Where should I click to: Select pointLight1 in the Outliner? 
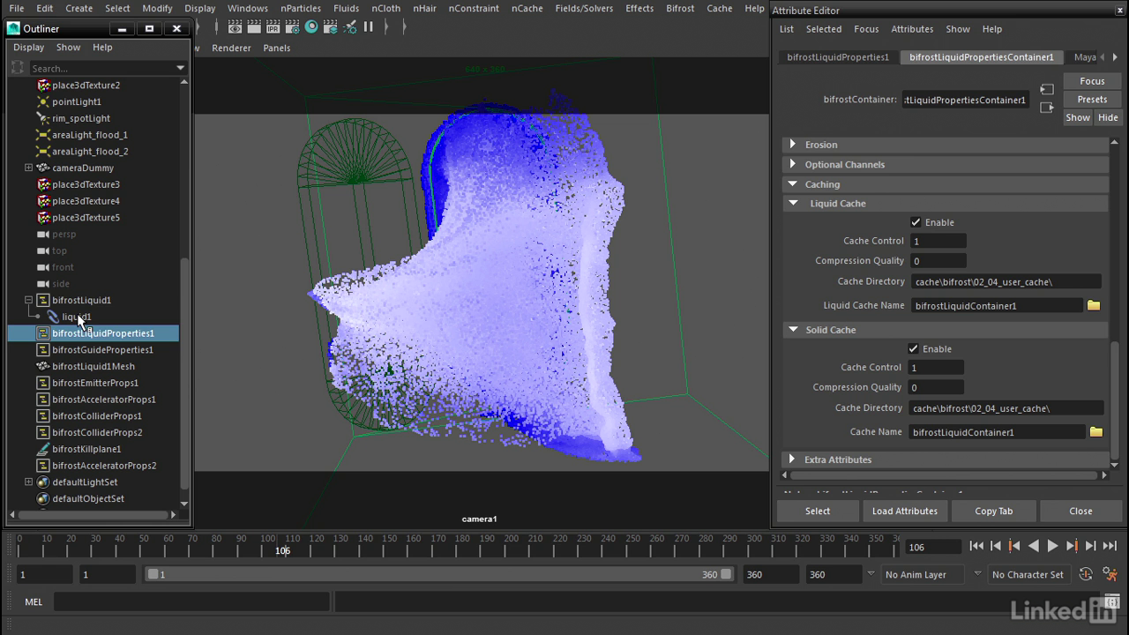click(77, 101)
